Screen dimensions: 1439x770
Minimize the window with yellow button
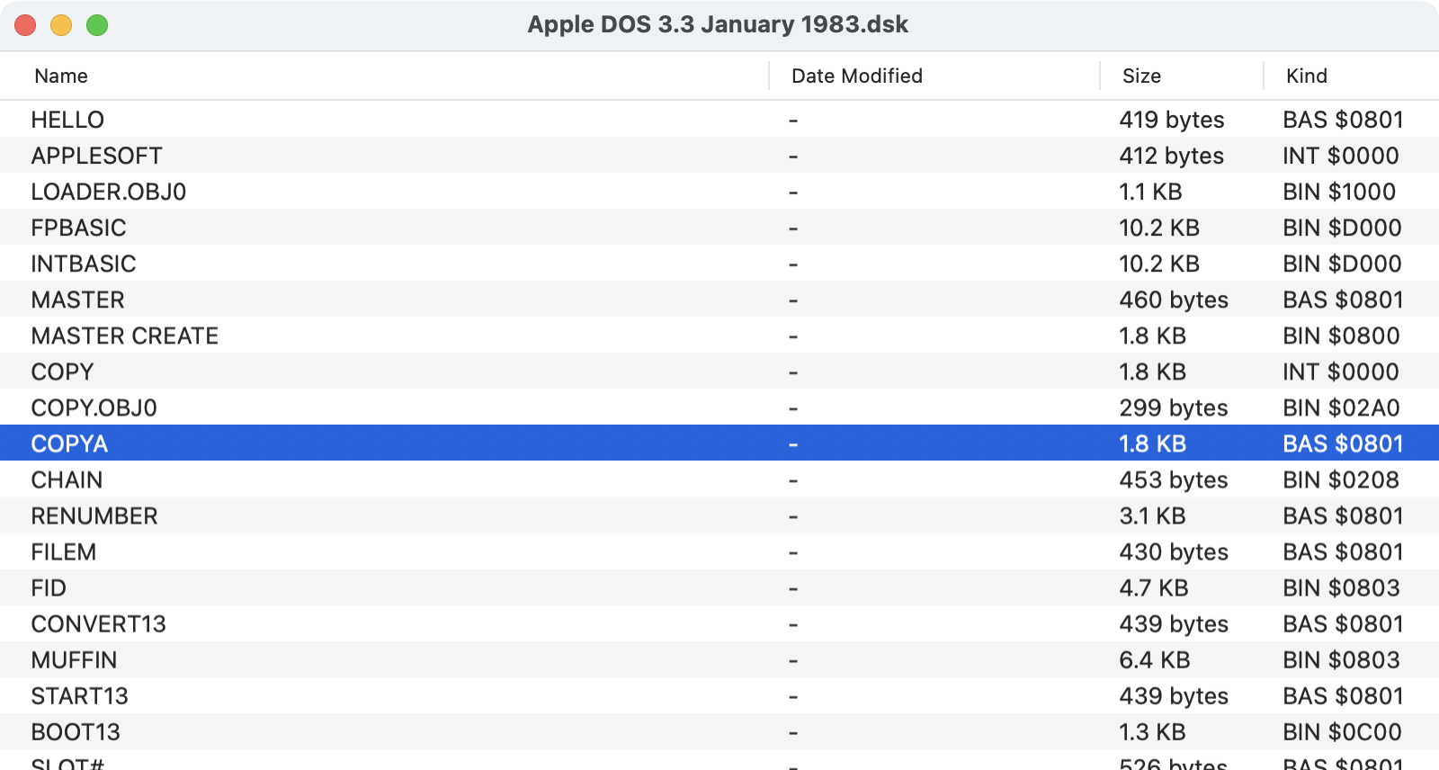[x=61, y=25]
